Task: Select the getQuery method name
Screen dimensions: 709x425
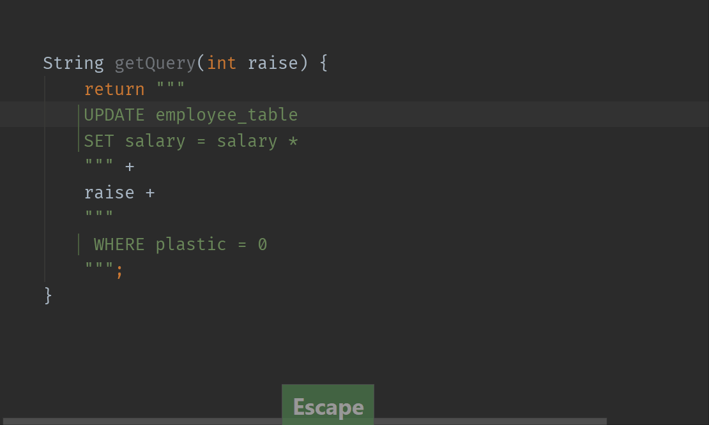Action: 155,63
